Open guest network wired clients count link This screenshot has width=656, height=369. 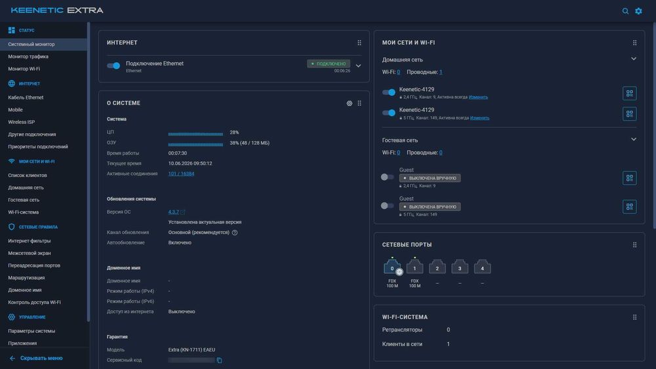click(441, 153)
